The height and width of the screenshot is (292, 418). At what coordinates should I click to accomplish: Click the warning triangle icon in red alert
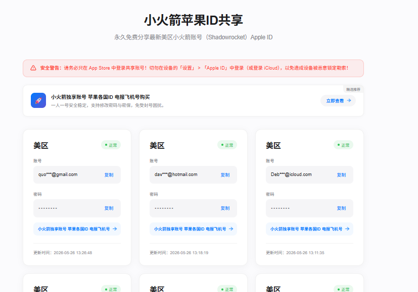pos(33,68)
